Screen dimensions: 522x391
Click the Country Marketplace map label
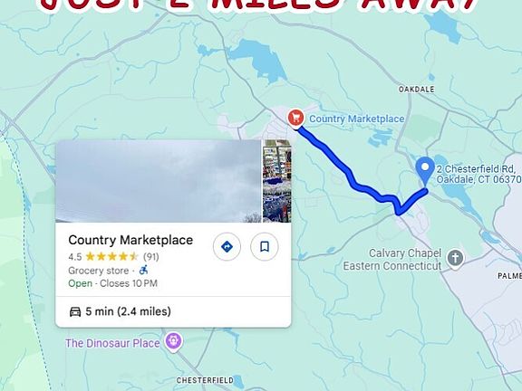pos(357,119)
